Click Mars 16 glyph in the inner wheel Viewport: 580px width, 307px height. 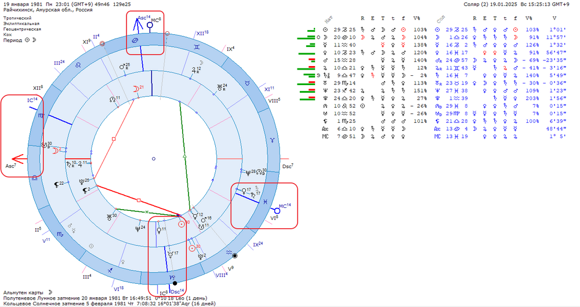205,220
